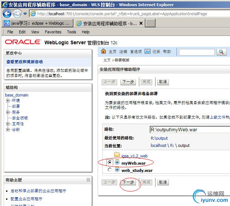Click the top 取消 button
The width and height of the screenshot is (230, 206).
pos(163,82)
